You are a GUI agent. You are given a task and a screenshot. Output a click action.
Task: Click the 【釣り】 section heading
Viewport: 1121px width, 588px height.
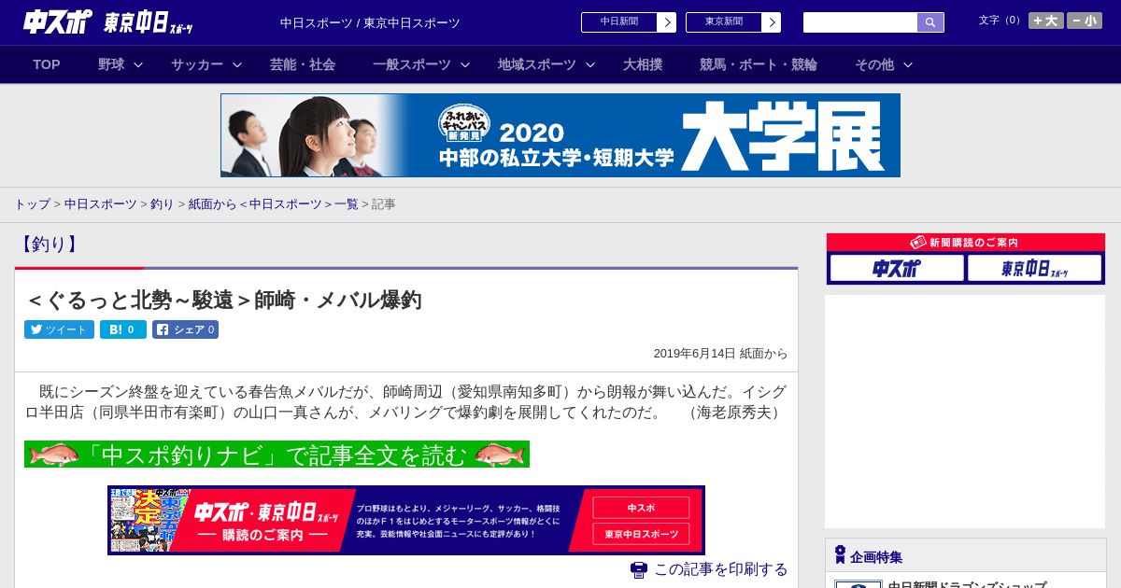pyautogui.click(x=48, y=245)
